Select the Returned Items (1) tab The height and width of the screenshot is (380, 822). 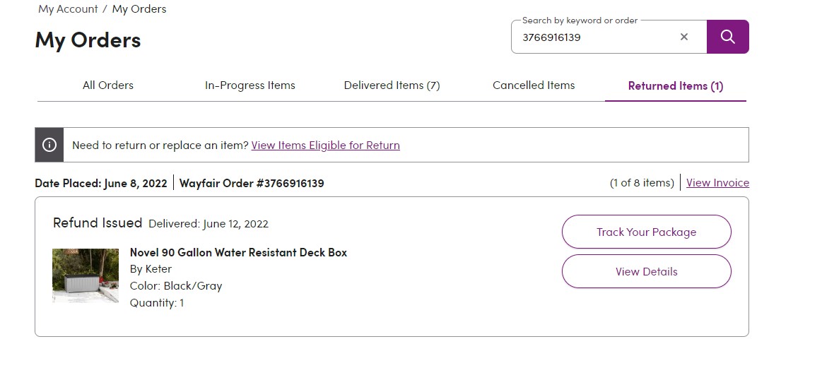[x=675, y=85]
